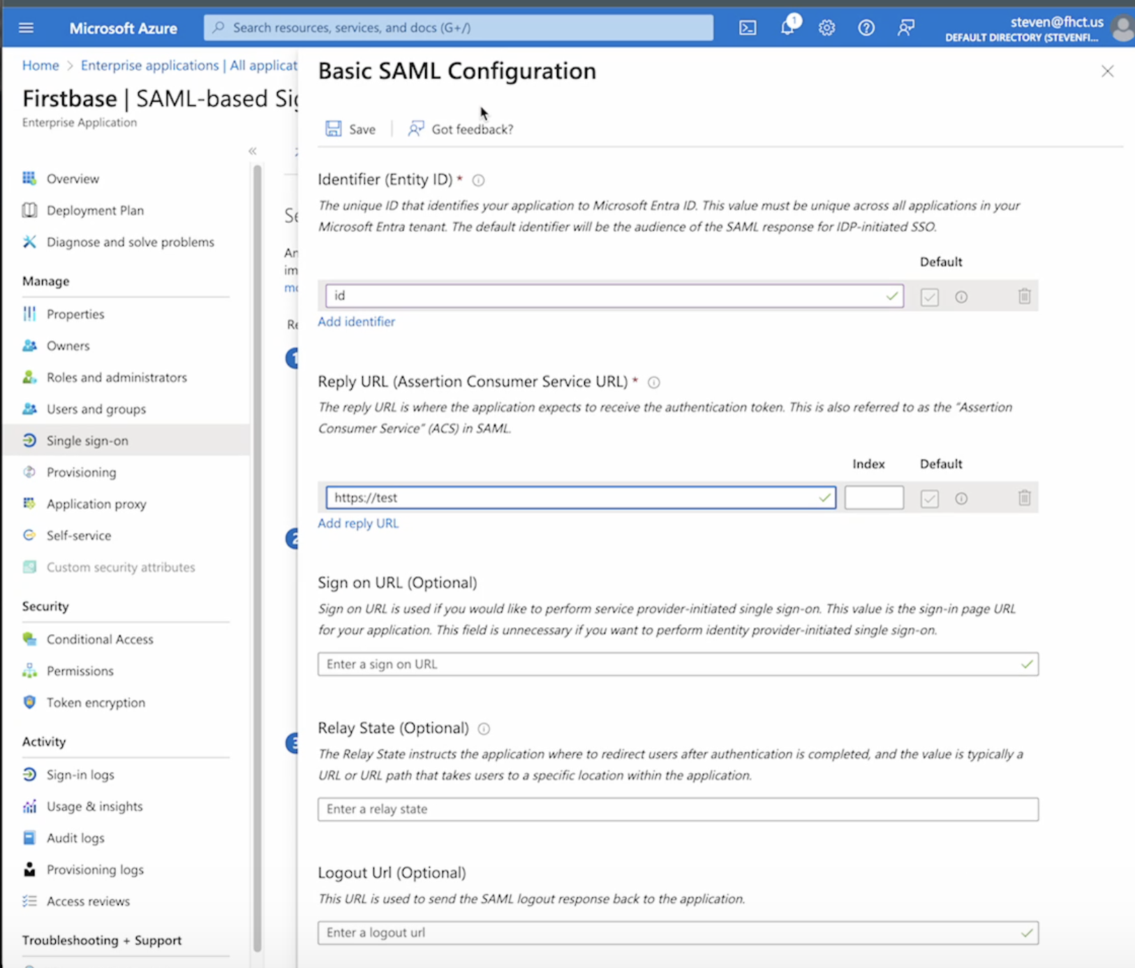The height and width of the screenshot is (968, 1135).
Task: Show info icon beside the reply URL Default checkbox
Action: [x=961, y=499]
